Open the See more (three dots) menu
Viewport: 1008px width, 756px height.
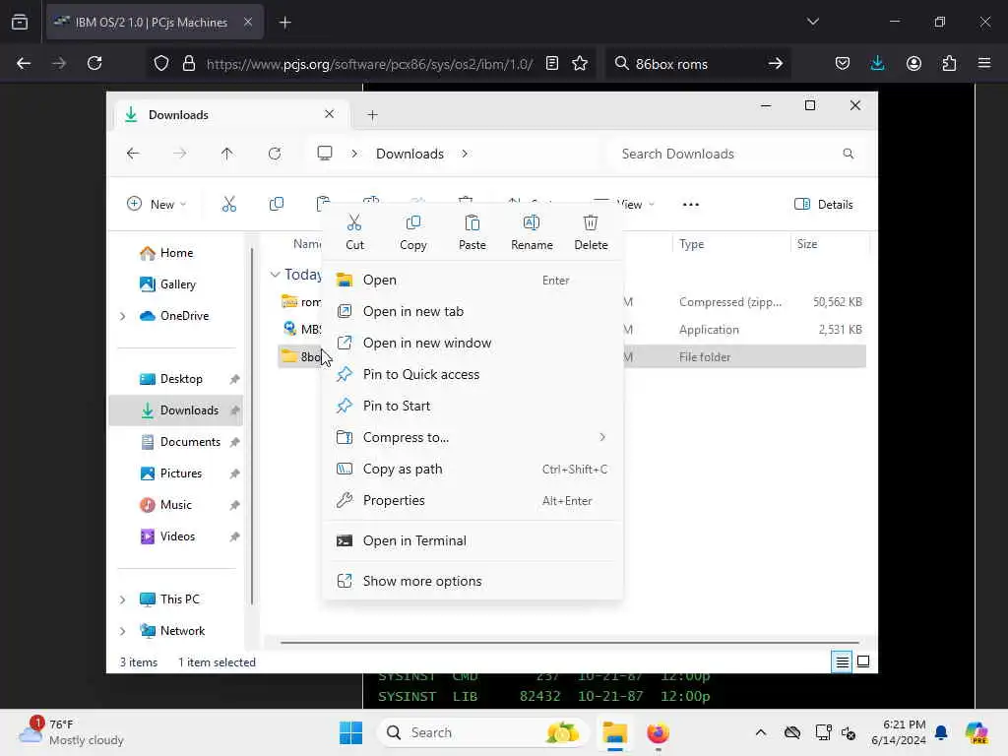690,205
